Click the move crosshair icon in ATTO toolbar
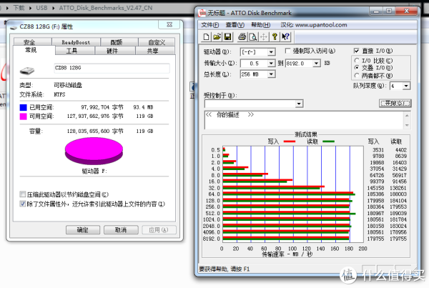 [263, 37]
